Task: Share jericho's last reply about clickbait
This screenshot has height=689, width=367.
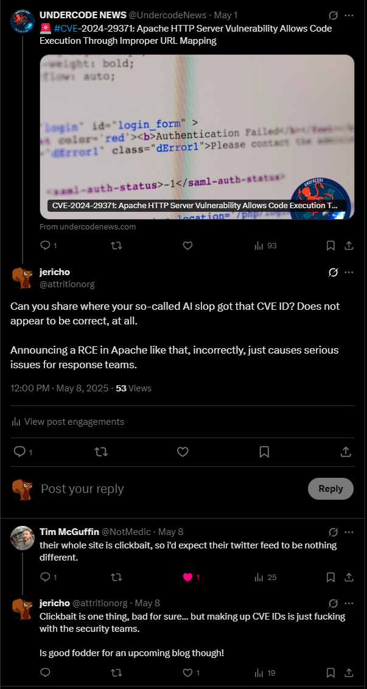Action: (349, 673)
